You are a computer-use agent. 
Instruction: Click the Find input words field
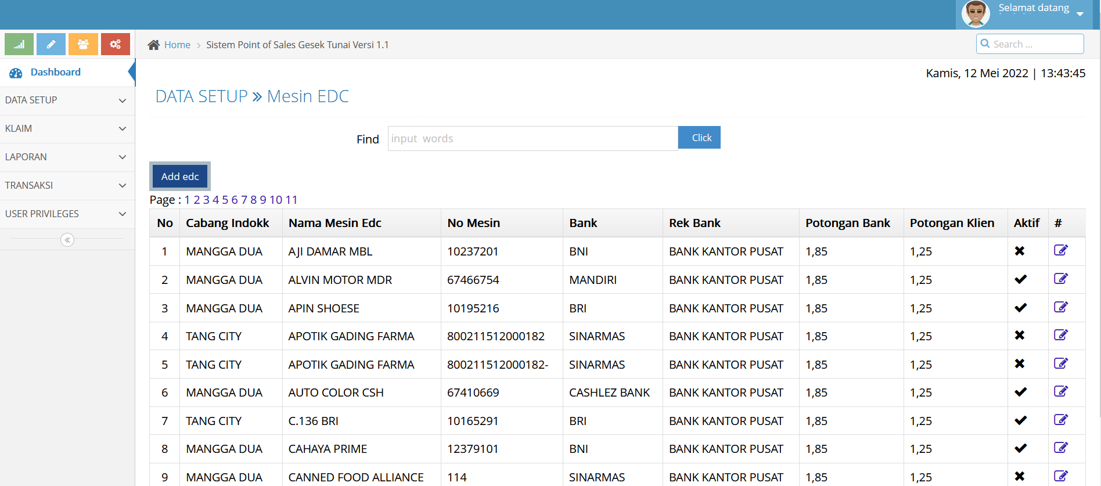point(532,139)
